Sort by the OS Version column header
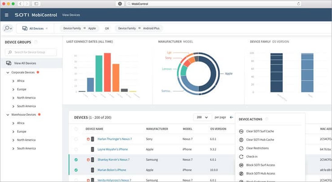Screen dimensions: 332x182 click(x=218, y=129)
